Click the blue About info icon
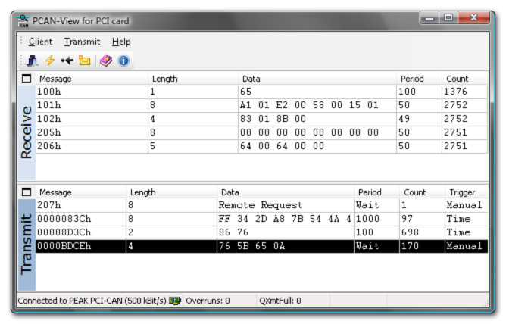Image resolution: width=506 pixels, height=324 pixels. tap(123, 61)
